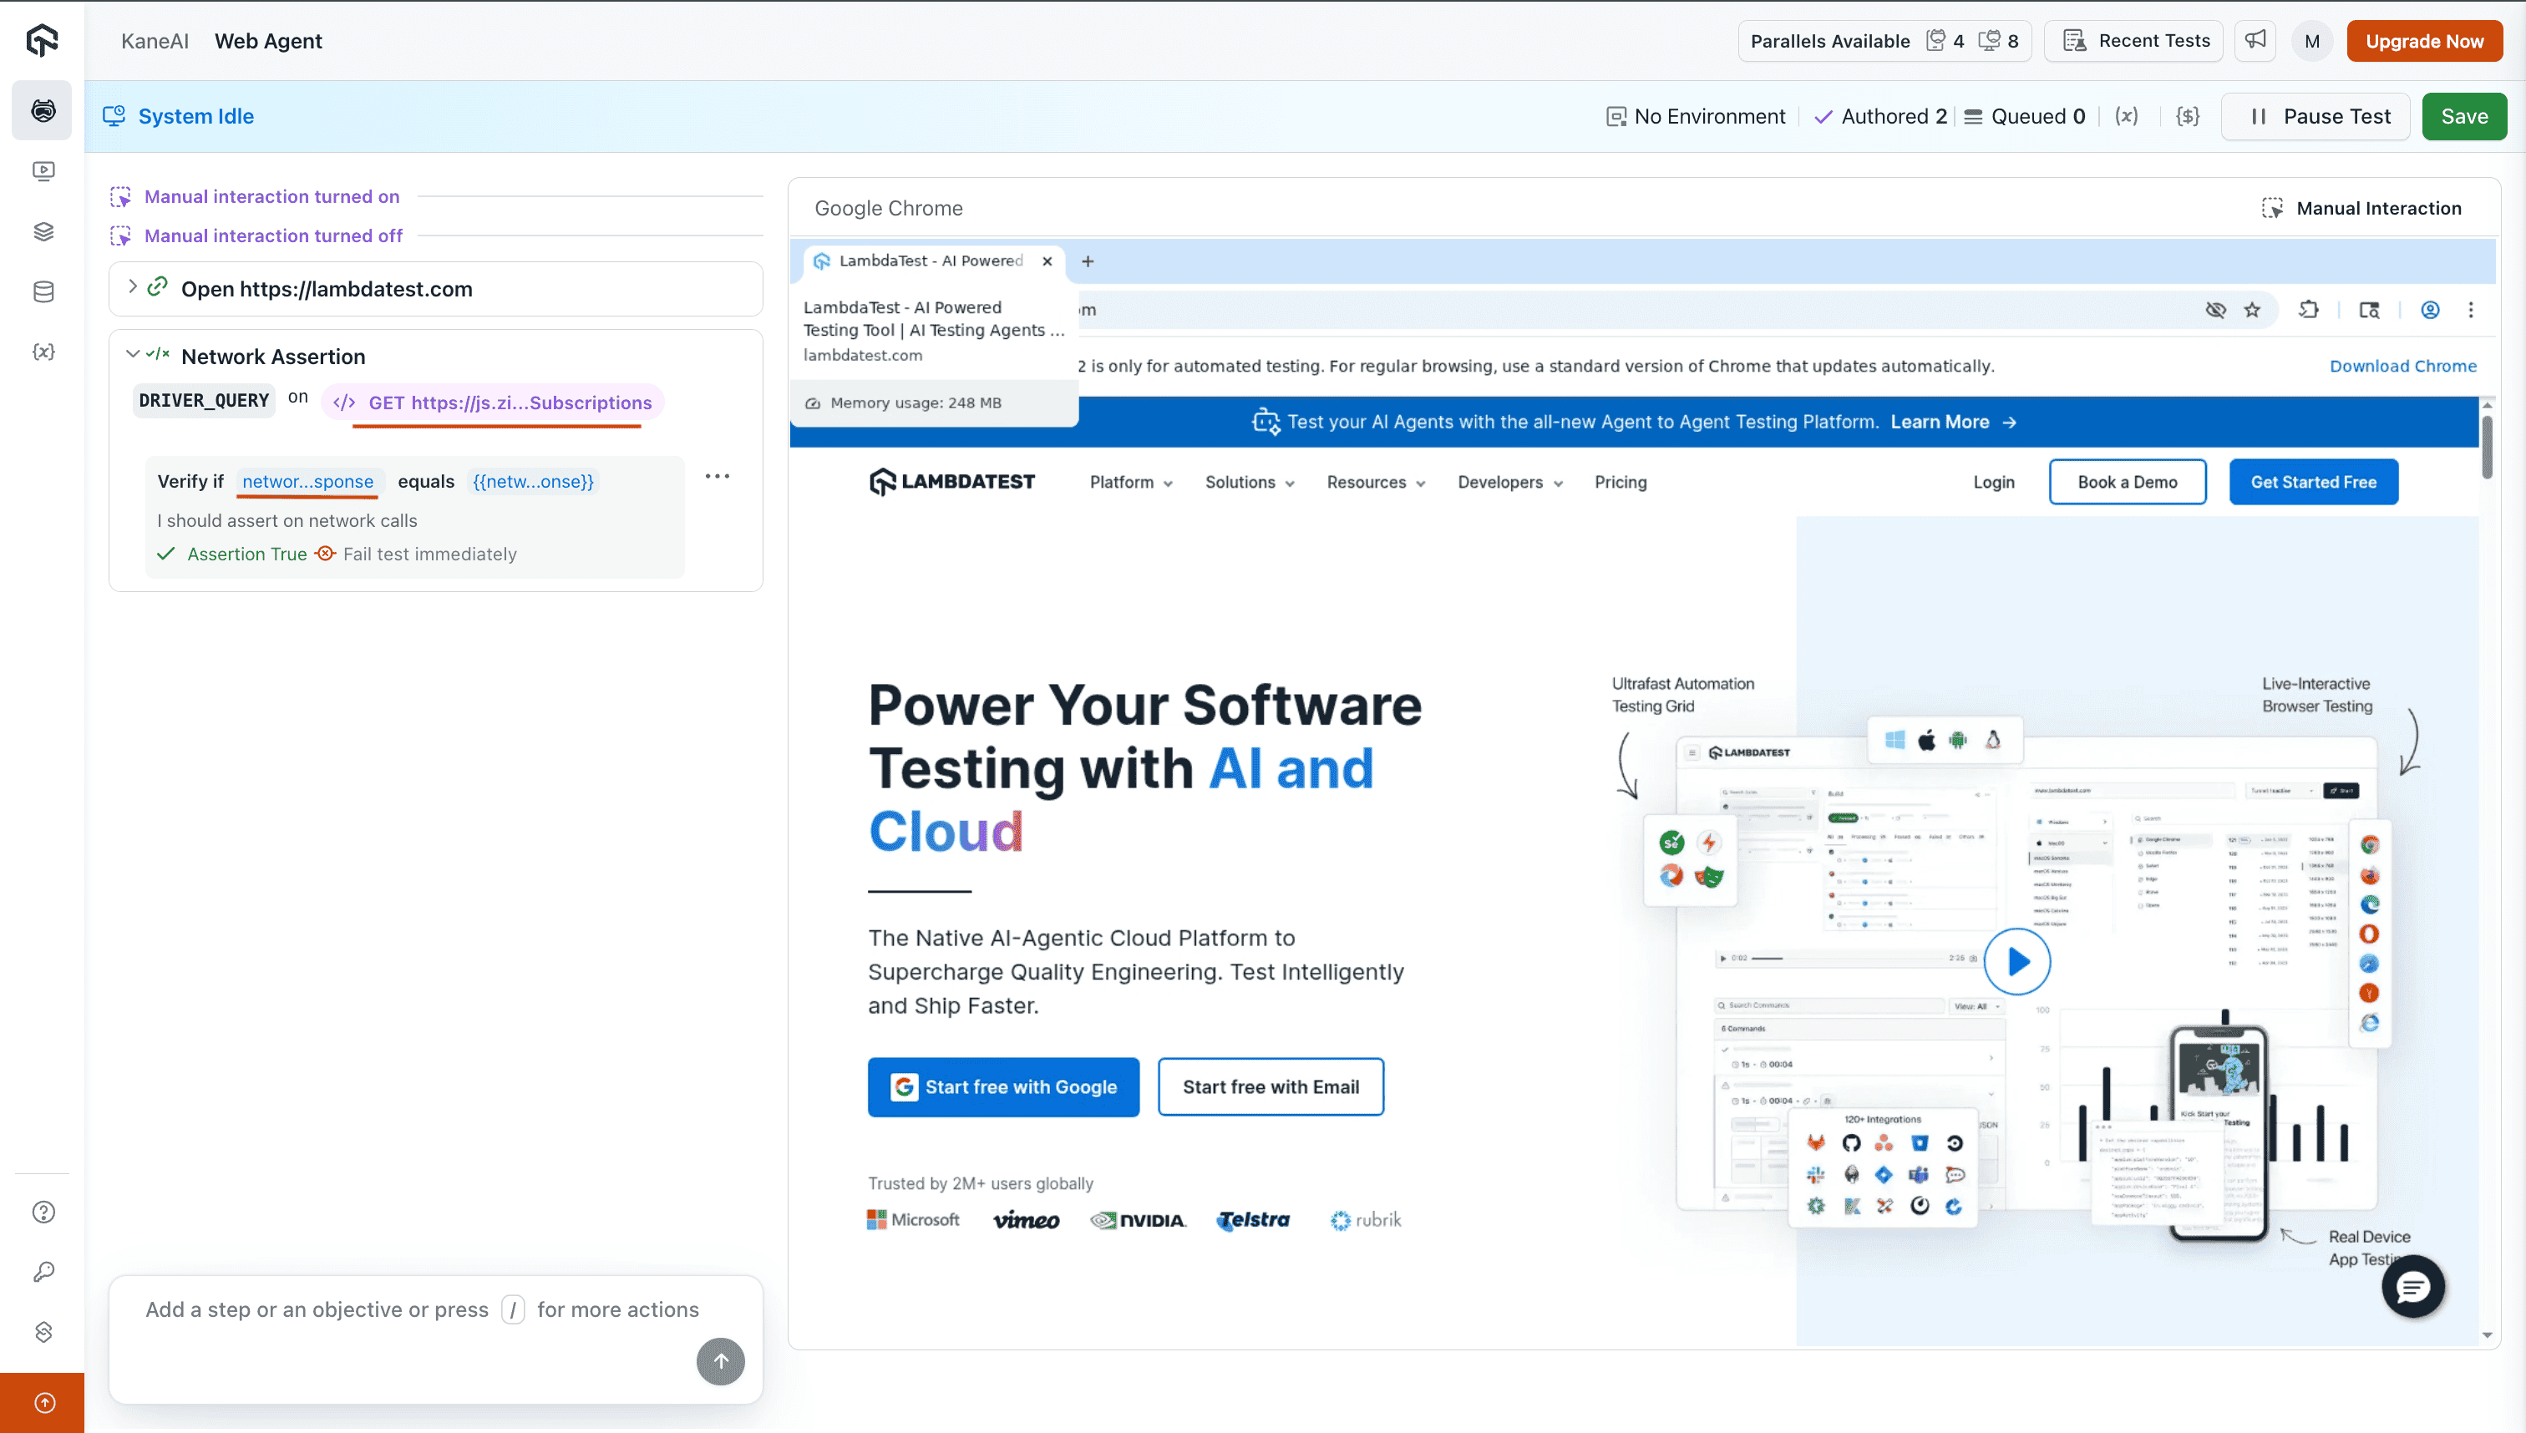Click the help question mark icon in sidebar
The width and height of the screenshot is (2526, 1433).
coord(43,1212)
